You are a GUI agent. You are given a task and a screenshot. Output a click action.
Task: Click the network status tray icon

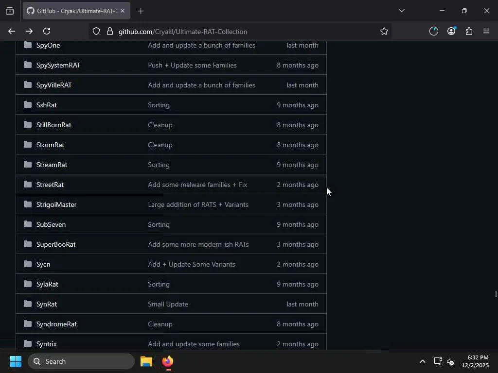click(438, 361)
